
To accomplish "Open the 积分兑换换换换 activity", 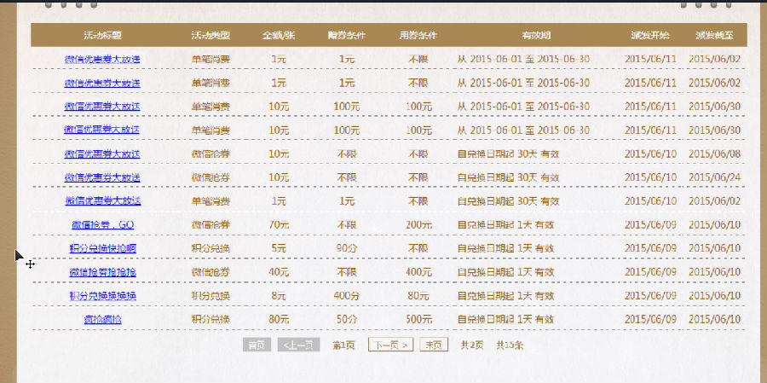I will click(102, 296).
